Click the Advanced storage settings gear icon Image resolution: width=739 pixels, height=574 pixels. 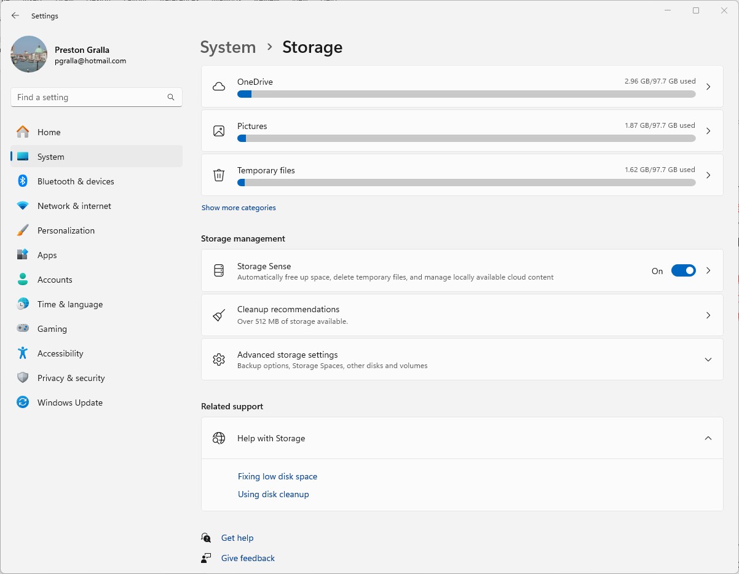(x=218, y=360)
